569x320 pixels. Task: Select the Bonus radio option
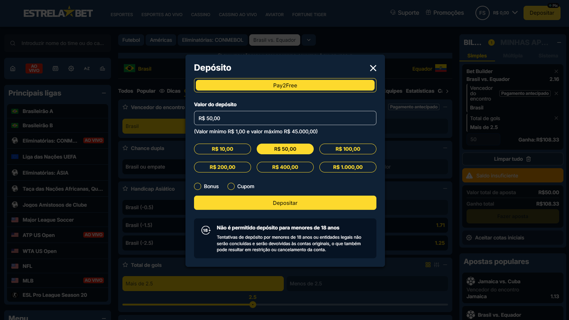(x=198, y=186)
